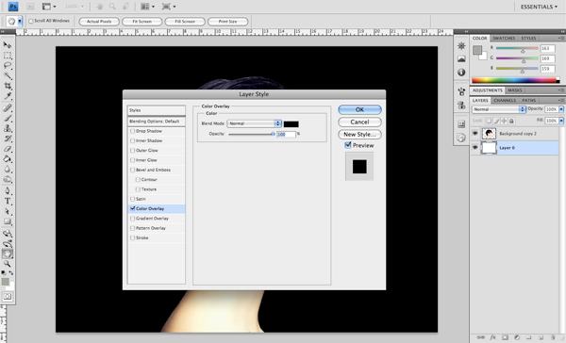The height and width of the screenshot is (343, 566).
Task: Click the lock position icon
Action: [504, 121]
